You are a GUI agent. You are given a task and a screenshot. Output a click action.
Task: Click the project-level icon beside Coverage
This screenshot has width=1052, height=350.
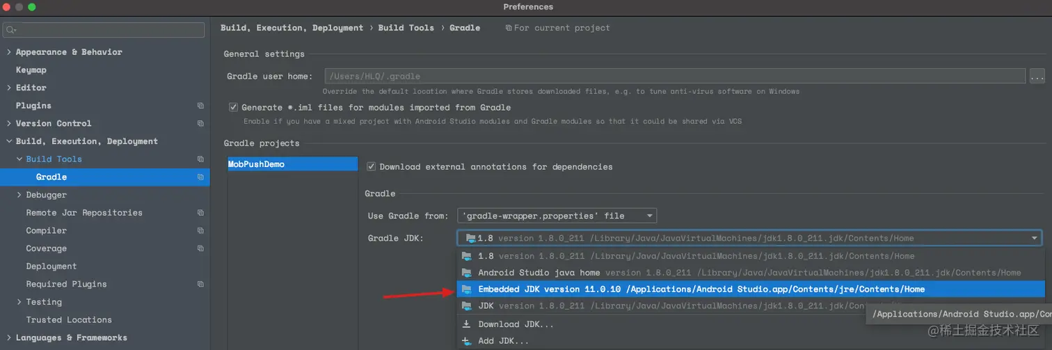coord(200,248)
